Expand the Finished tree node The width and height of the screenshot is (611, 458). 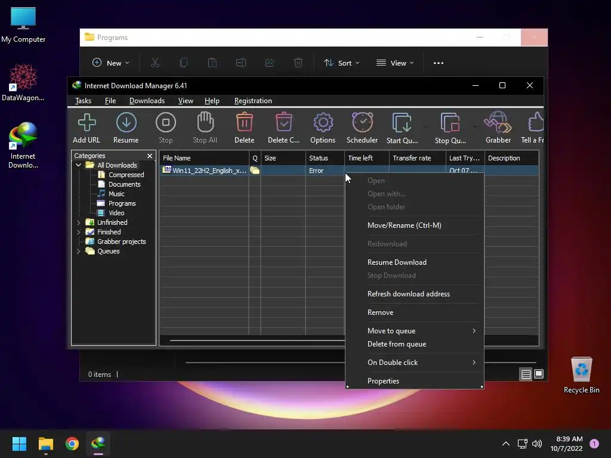point(78,232)
